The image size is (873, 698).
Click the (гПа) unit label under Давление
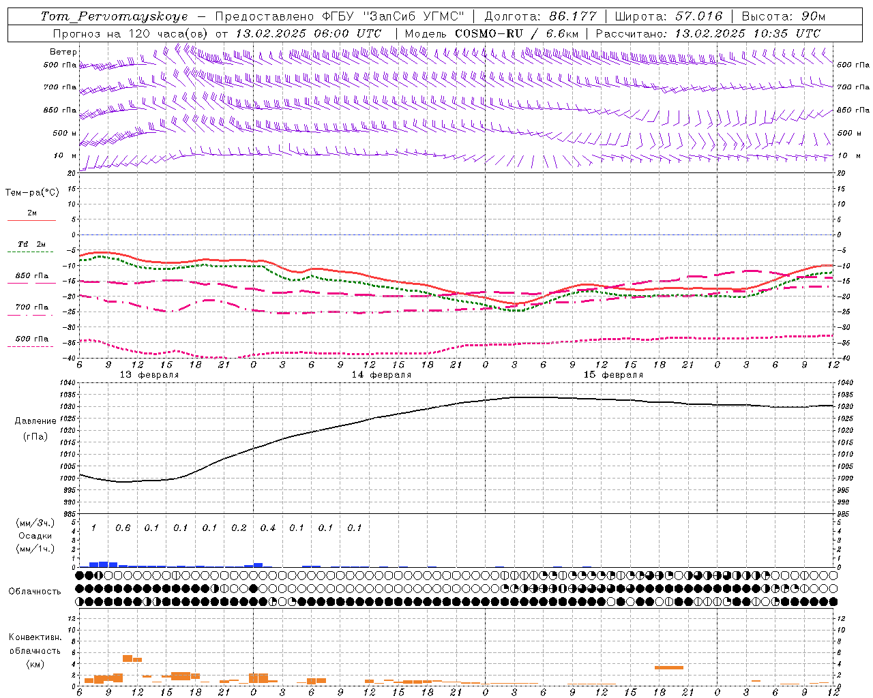35,437
